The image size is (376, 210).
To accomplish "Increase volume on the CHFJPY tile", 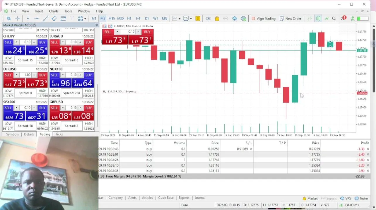I will pos(34,42).
